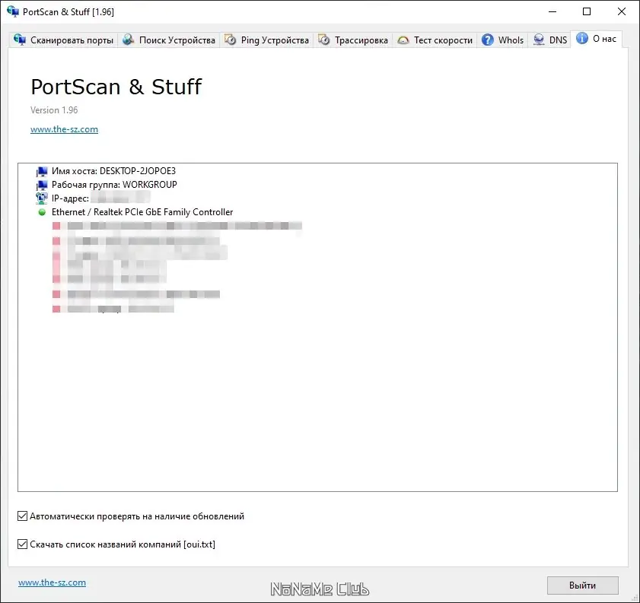Toggle Автоматически проверять на наличие обновлений checkbox

(x=22, y=516)
